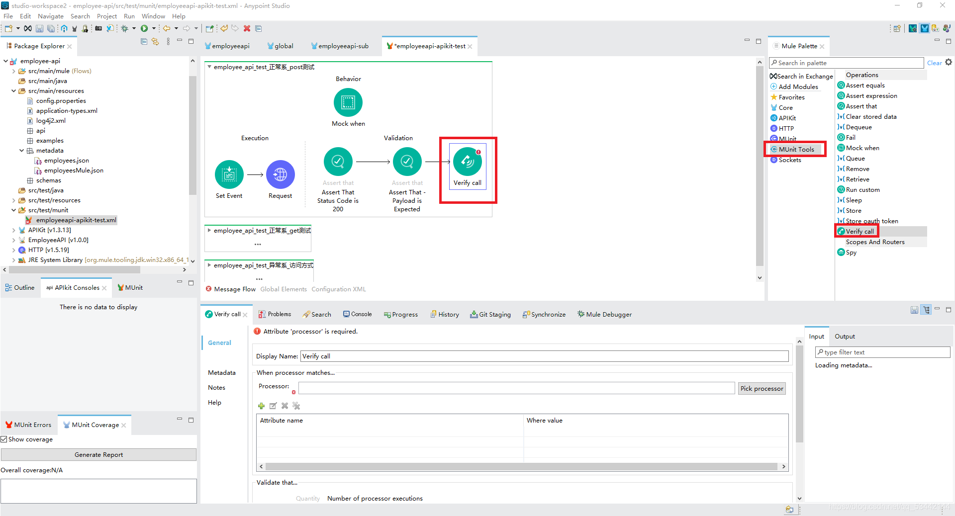955x516 pixels.
Task: Open the Navigate menu
Action: point(51,16)
